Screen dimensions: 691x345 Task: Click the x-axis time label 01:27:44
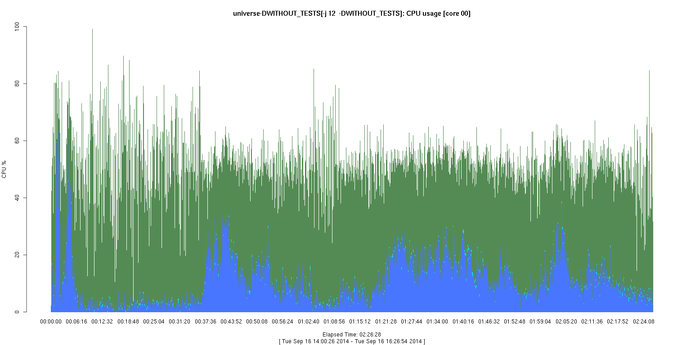(x=412, y=322)
